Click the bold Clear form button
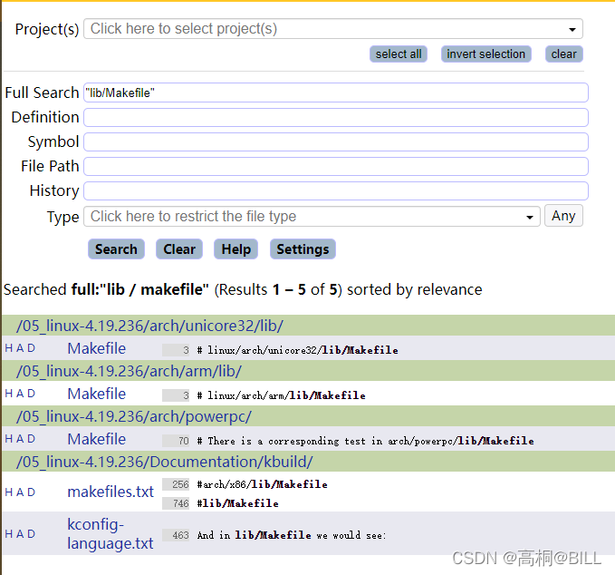615x575 pixels. [179, 249]
